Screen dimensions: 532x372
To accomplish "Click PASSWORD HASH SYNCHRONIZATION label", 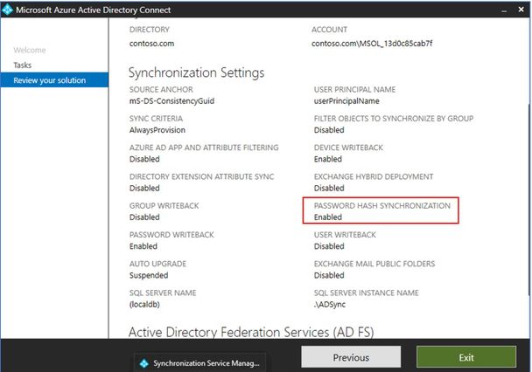I will coord(382,206).
